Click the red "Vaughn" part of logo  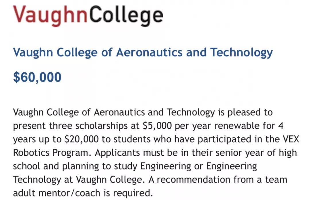pos(50,16)
